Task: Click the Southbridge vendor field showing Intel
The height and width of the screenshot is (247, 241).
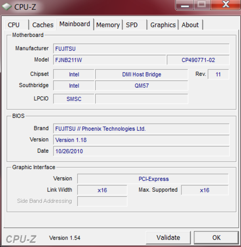Action: point(74,86)
